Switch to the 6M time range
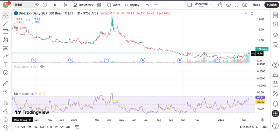This screenshot has height=131, width=280. [42, 127]
